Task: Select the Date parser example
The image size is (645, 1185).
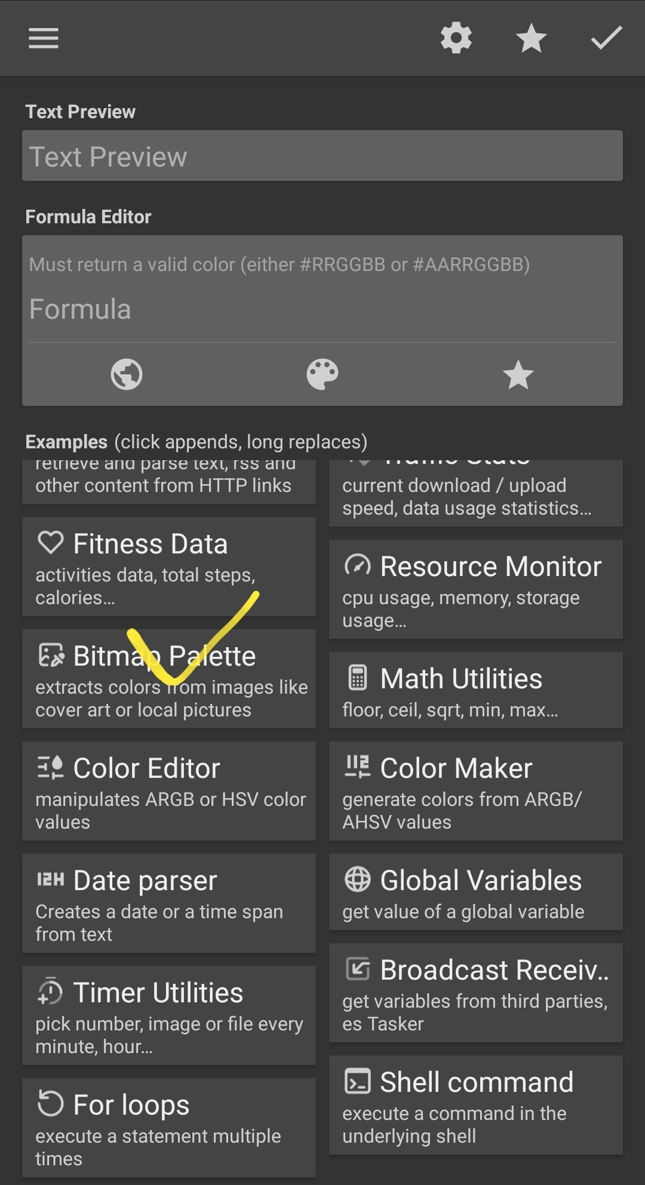Action: pos(169,903)
